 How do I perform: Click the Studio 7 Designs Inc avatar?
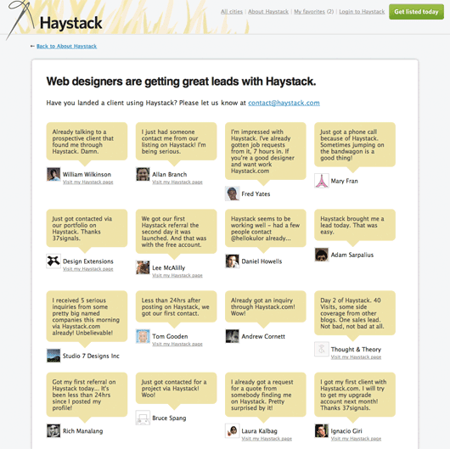click(53, 356)
